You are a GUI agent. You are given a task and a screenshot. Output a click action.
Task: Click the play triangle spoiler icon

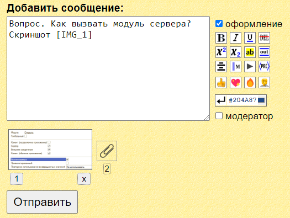pyautogui.click(x=250, y=67)
